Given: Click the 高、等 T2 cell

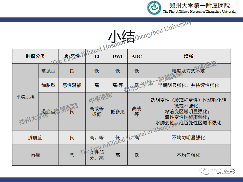Looking at the screenshot, I should tap(97, 138).
